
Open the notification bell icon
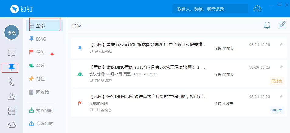coord(267,25)
